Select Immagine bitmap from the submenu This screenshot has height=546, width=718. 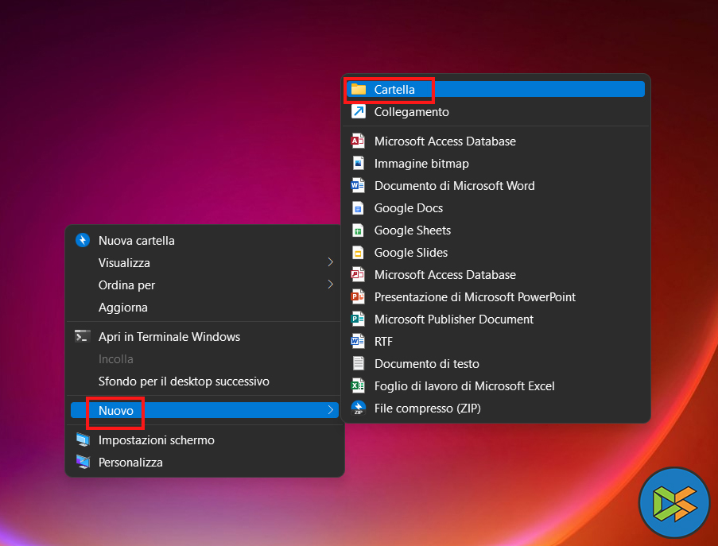(x=421, y=164)
